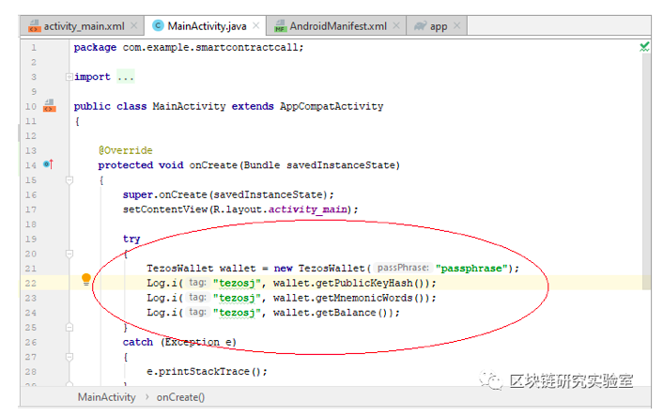
Task: Close the activity_main.xml tab
Action: pyautogui.click(x=133, y=25)
